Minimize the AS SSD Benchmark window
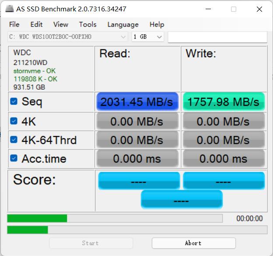The image size is (273, 256). point(208,9)
